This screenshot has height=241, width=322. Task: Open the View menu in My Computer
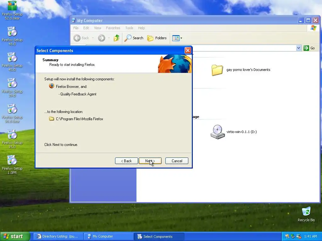97,28
